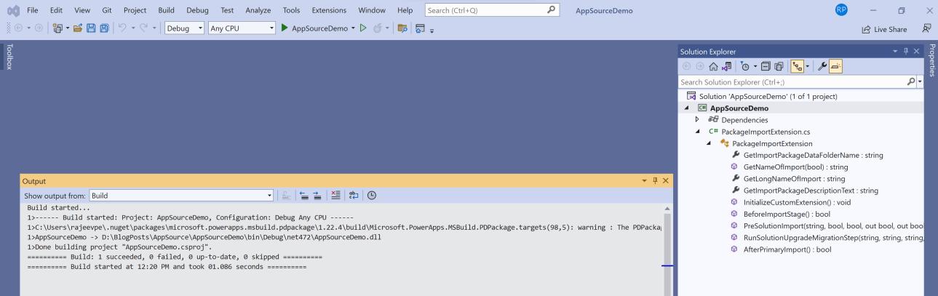Screen dimensions: 938x296
Task: Click the Output window vertical scrollbar
Action: tap(667, 247)
